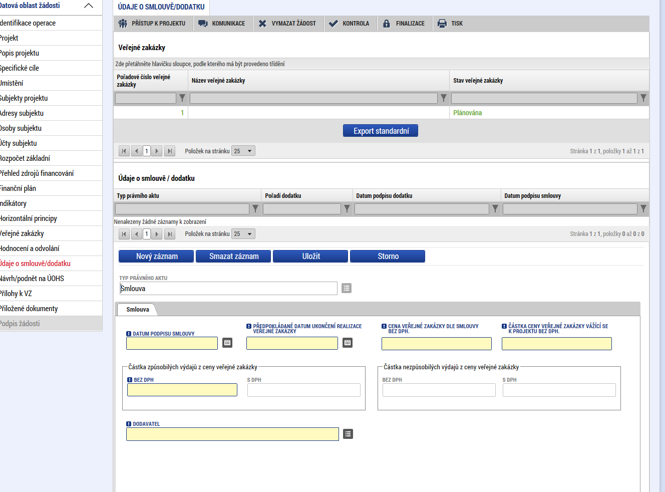
Task: Click the Vymazat žádost cross icon
Action: [x=262, y=24]
